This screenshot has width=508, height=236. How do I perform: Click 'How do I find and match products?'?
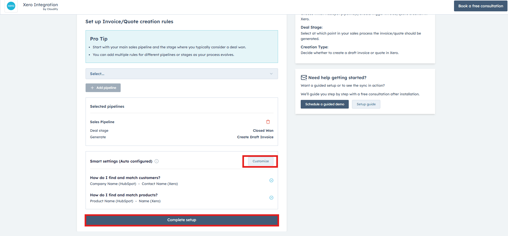[124, 195]
